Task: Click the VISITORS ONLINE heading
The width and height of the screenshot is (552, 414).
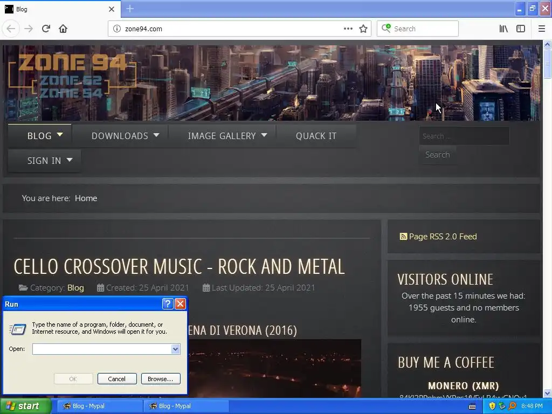Action: (x=445, y=280)
